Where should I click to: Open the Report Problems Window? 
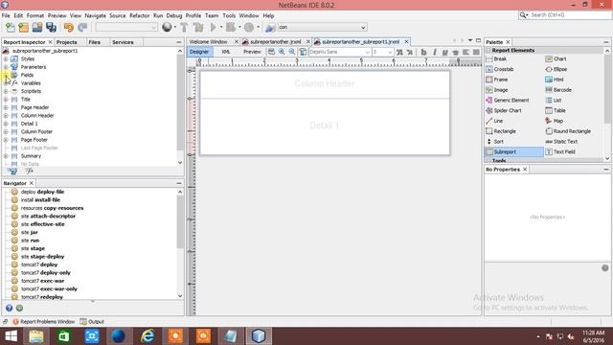[43, 322]
